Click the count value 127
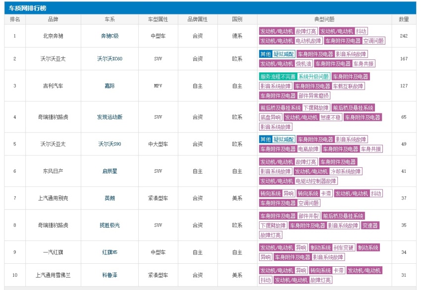Image resolution: width=422 pixels, height=290 pixels. (x=404, y=86)
